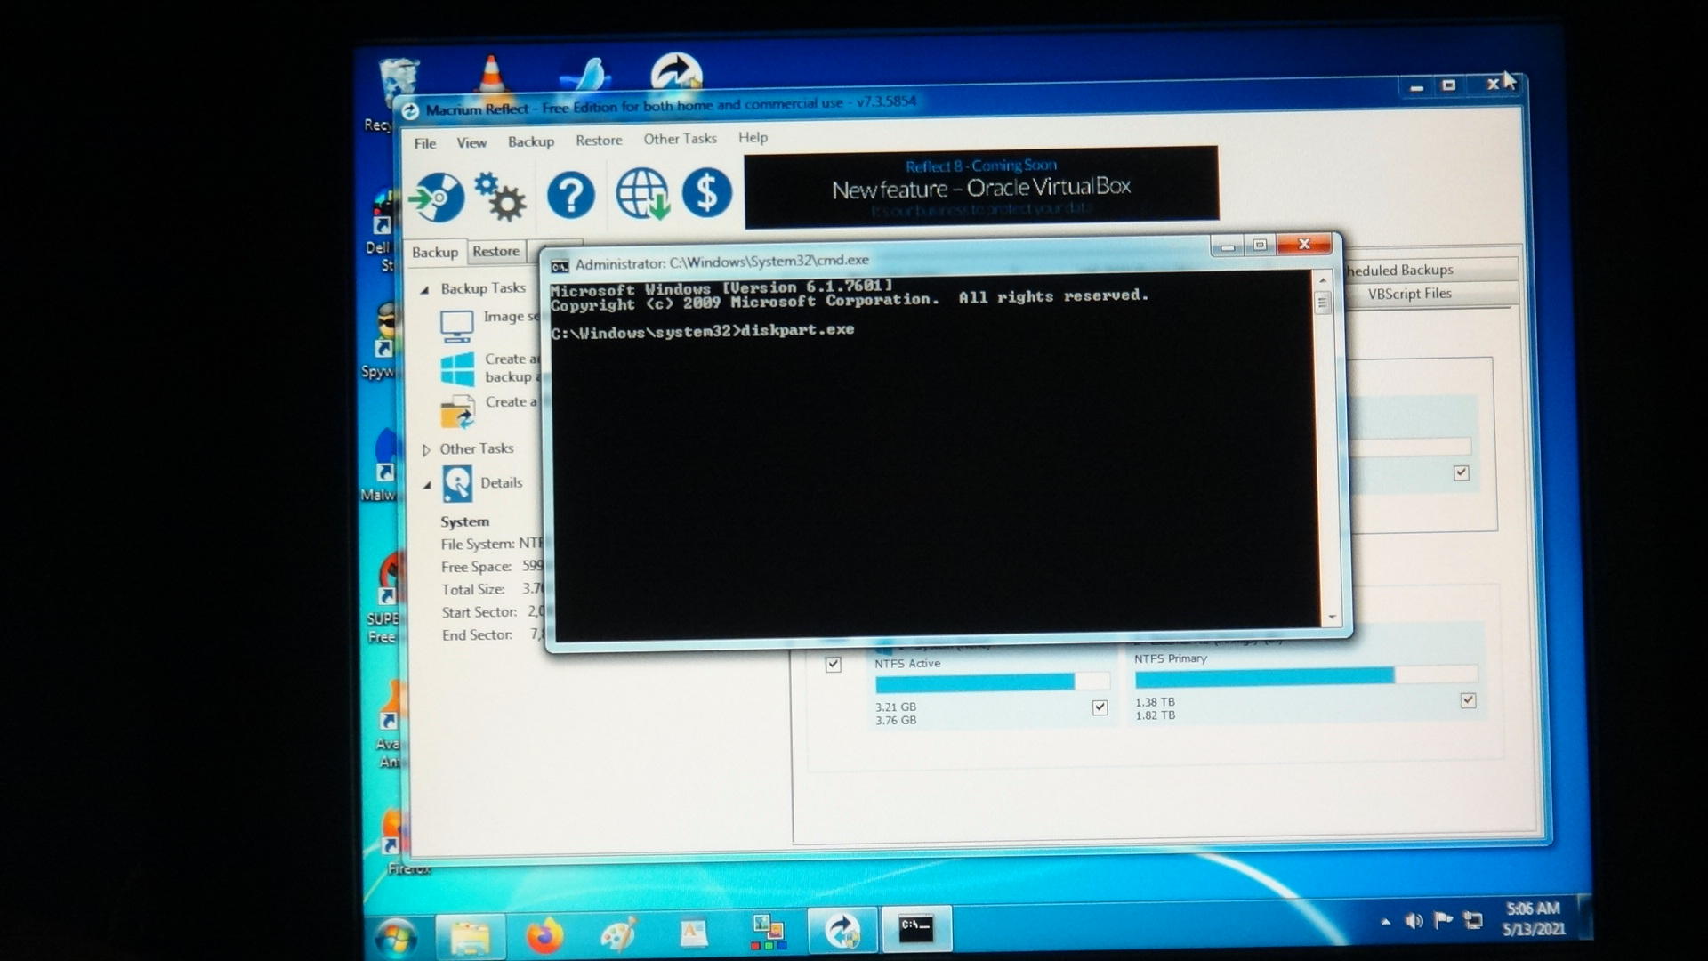Open the Paint palette taskbar icon
Screen dimensions: 1708x961
(x=618, y=934)
